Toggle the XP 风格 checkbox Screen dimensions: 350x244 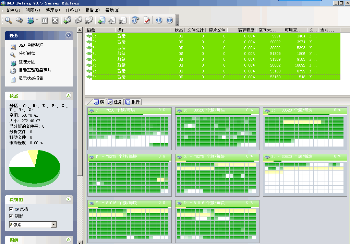tap(11, 209)
